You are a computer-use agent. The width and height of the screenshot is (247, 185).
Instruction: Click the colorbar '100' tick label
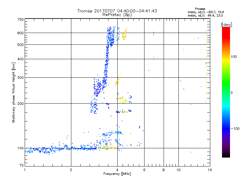234,57
